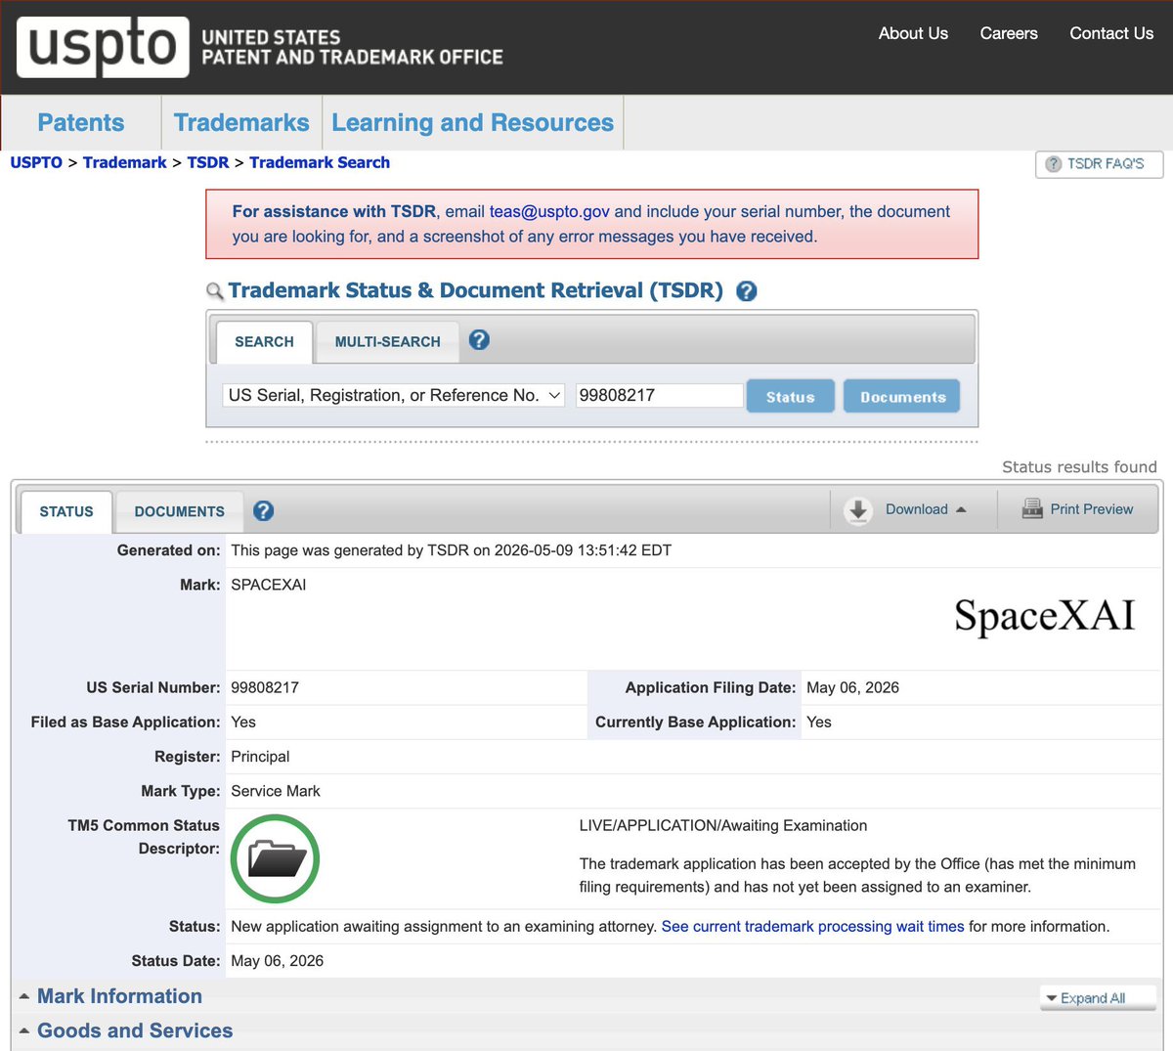Click the magnifier icon beside TSDR heading
The image size is (1173, 1051).
[215, 291]
